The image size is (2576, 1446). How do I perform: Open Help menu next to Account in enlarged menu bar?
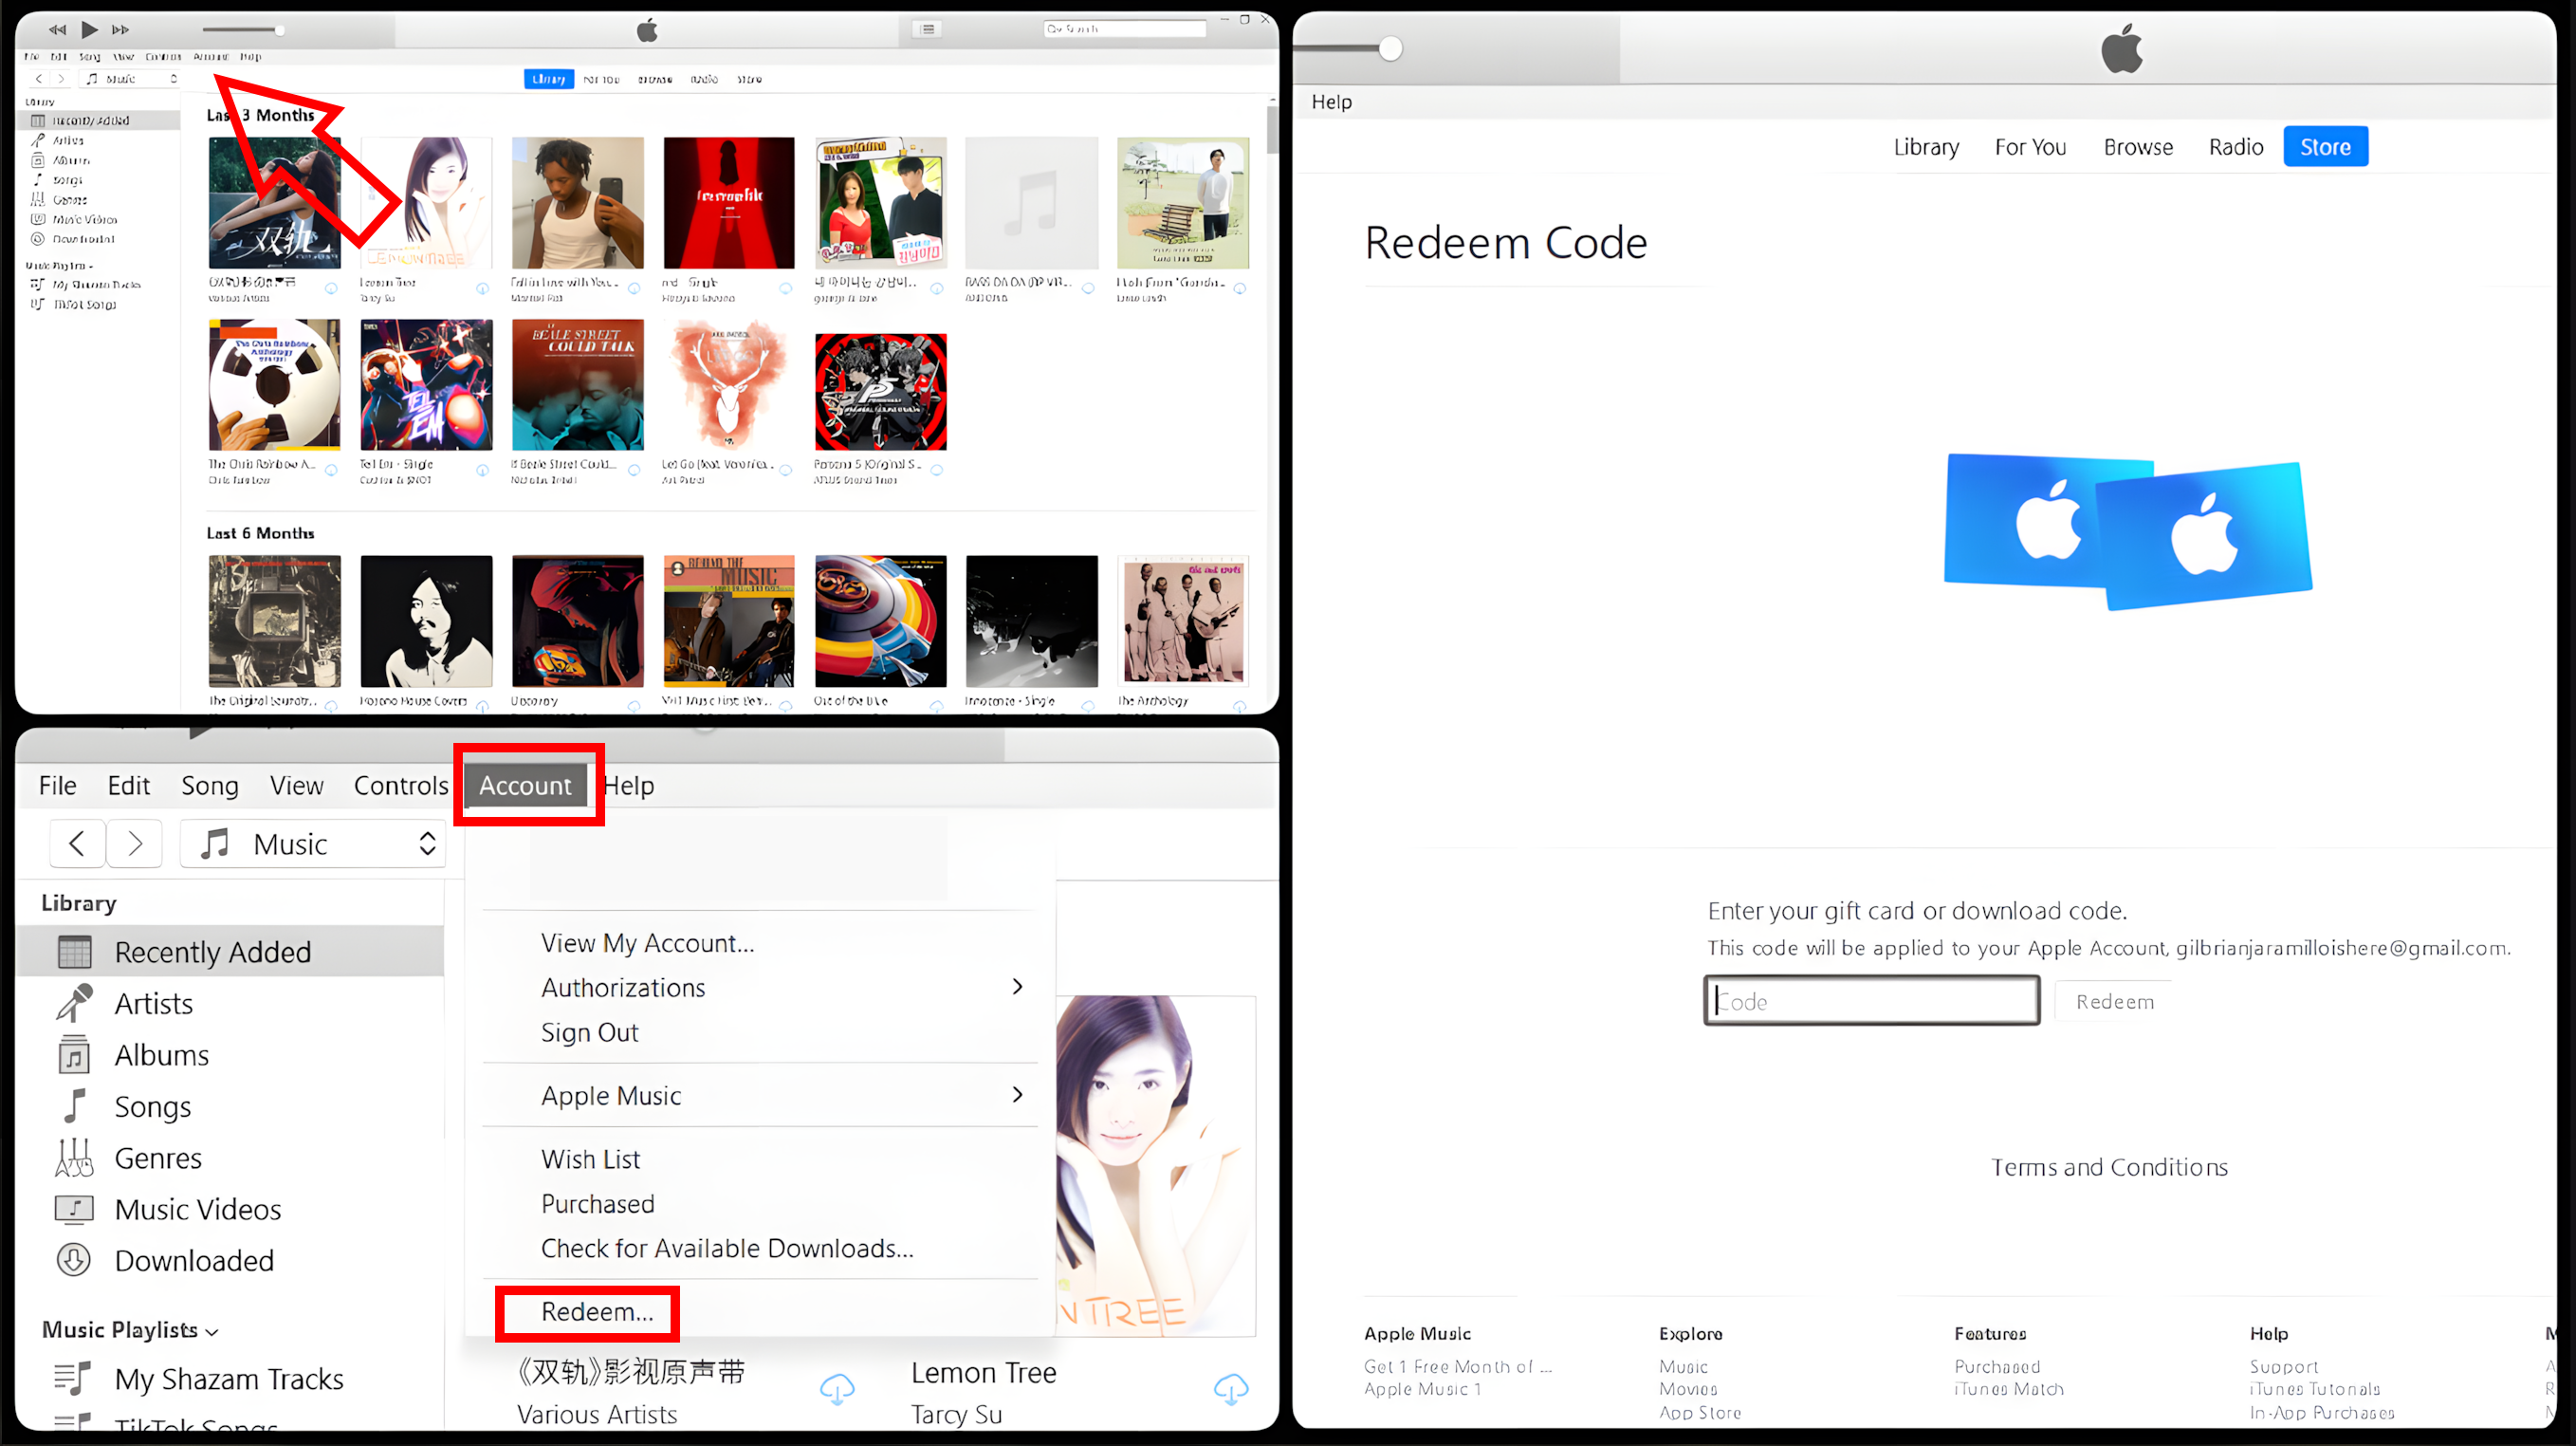629,786
